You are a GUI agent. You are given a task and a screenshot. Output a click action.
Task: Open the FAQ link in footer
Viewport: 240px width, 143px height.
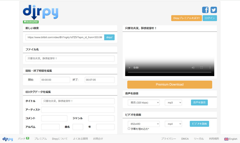(x=80, y=139)
